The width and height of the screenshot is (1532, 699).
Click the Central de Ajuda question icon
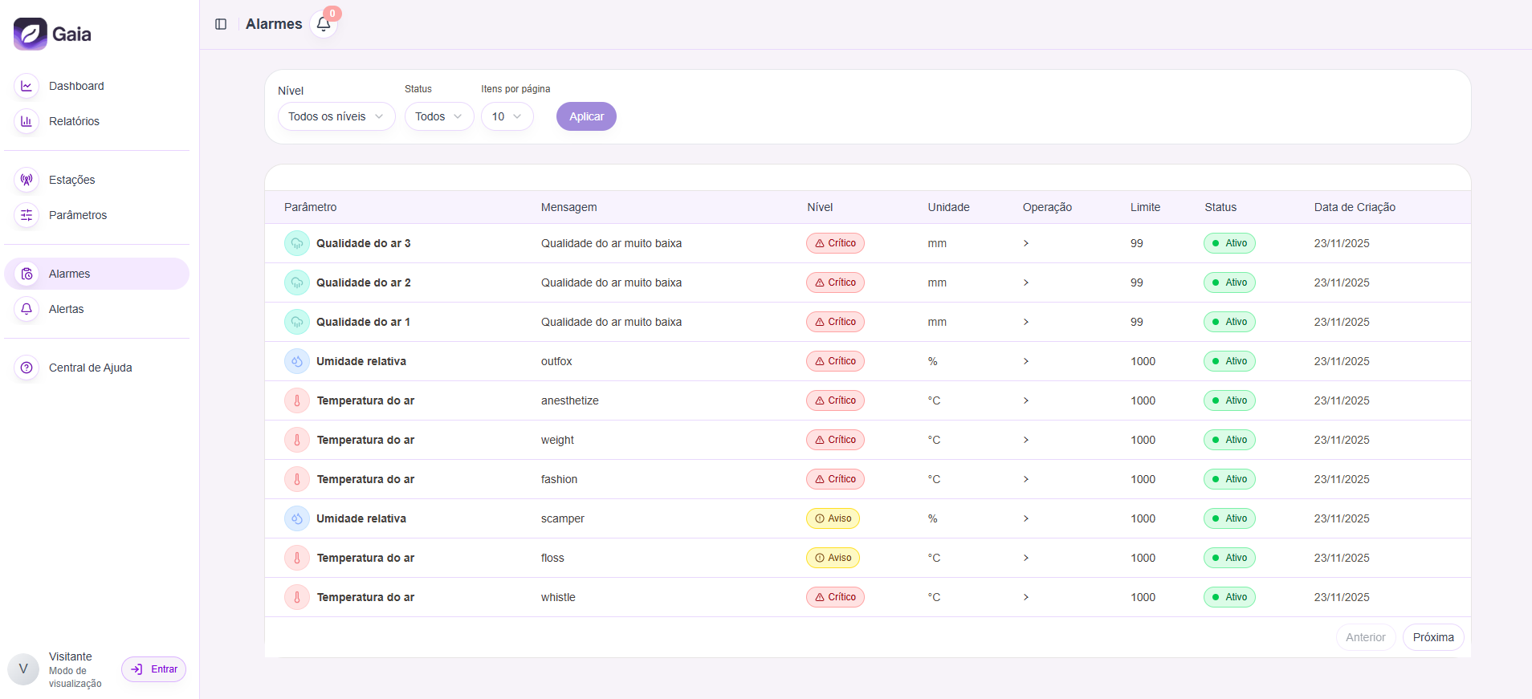[x=26, y=368]
